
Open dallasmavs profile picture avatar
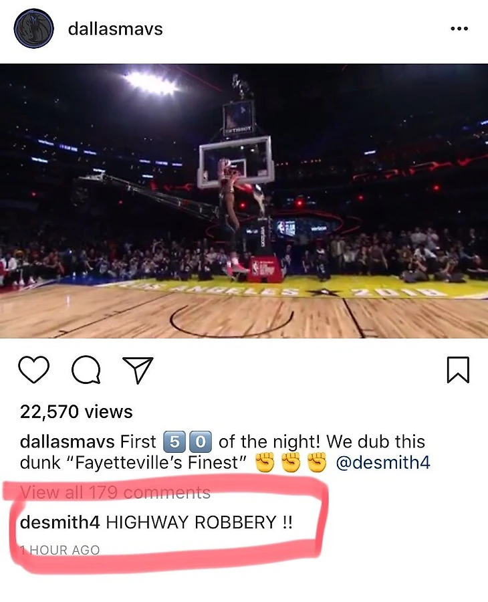(33, 28)
